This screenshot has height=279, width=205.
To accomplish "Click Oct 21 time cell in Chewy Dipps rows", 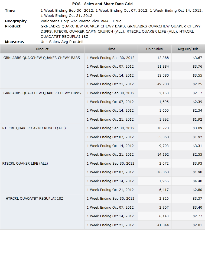I will coord(111,119).
